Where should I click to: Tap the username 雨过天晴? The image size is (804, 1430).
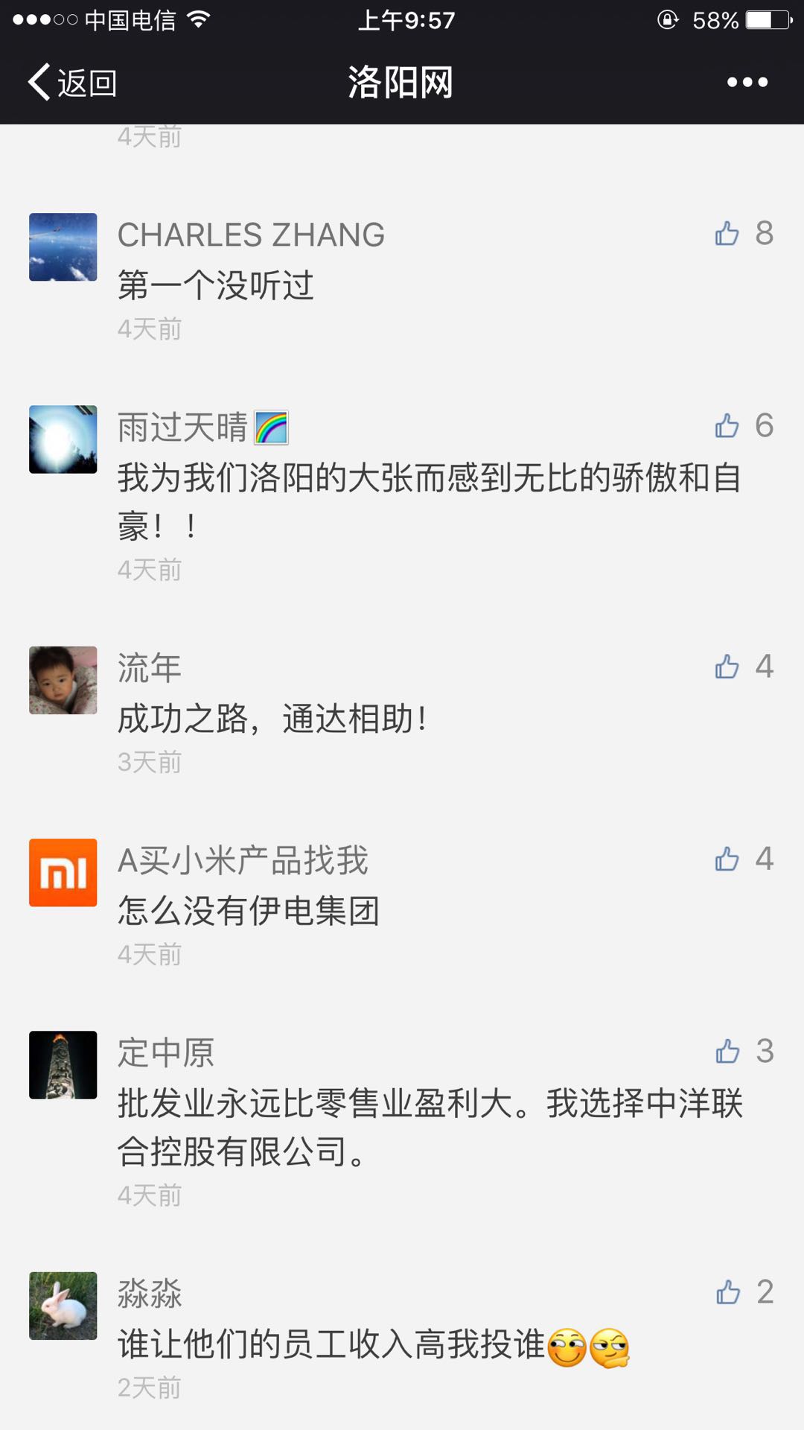(x=183, y=428)
